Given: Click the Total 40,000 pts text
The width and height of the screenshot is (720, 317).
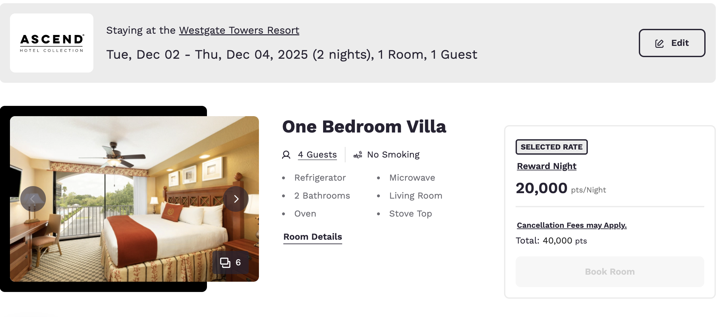Looking at the screenshot, I should point(551,240).
